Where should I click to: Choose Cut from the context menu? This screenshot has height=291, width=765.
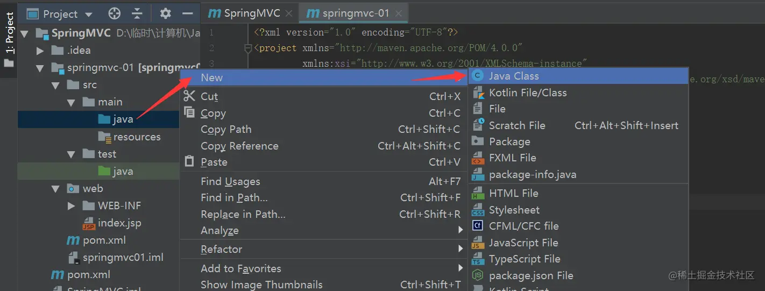click(x=324, y=96)
